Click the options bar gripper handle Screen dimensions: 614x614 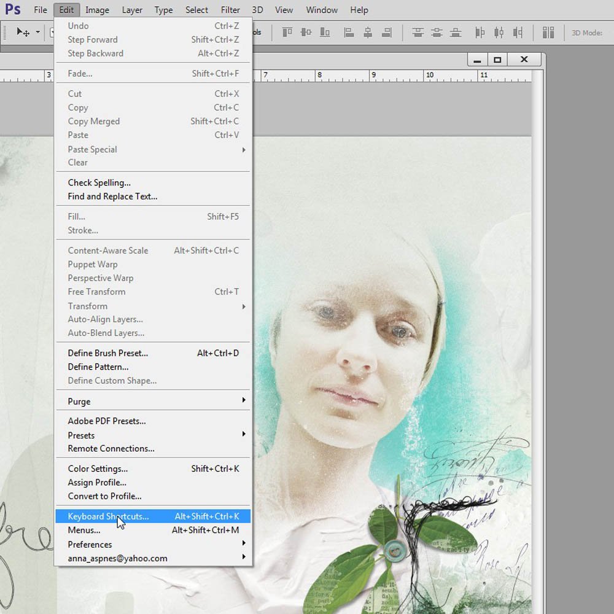5,32
